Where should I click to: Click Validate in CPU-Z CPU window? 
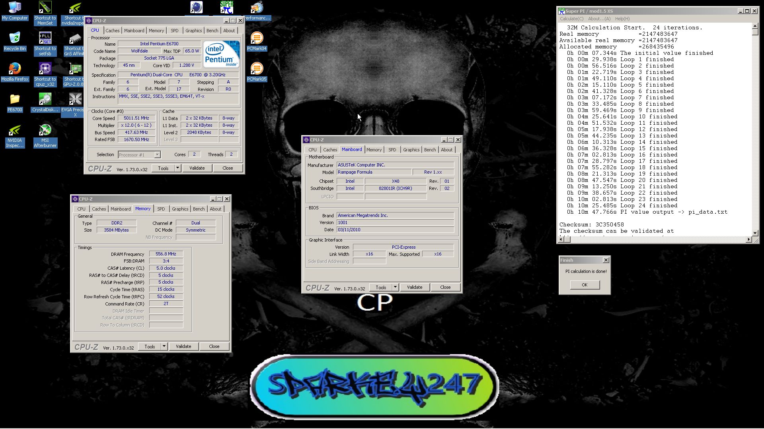[197, 168]
